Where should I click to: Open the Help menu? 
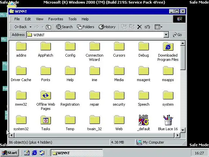click(x=85, y=19)
